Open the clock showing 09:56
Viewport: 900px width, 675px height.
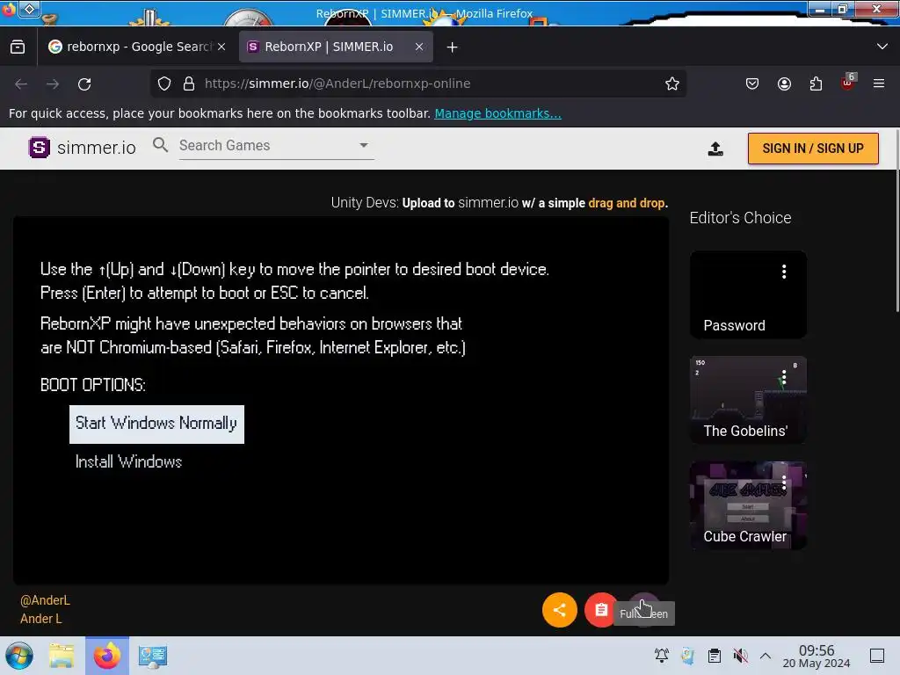tap(817, 656)
